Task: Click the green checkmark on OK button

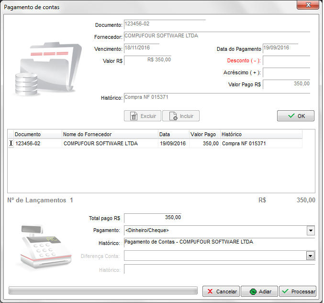Action: pyautogui.click(x=291, y=116)
